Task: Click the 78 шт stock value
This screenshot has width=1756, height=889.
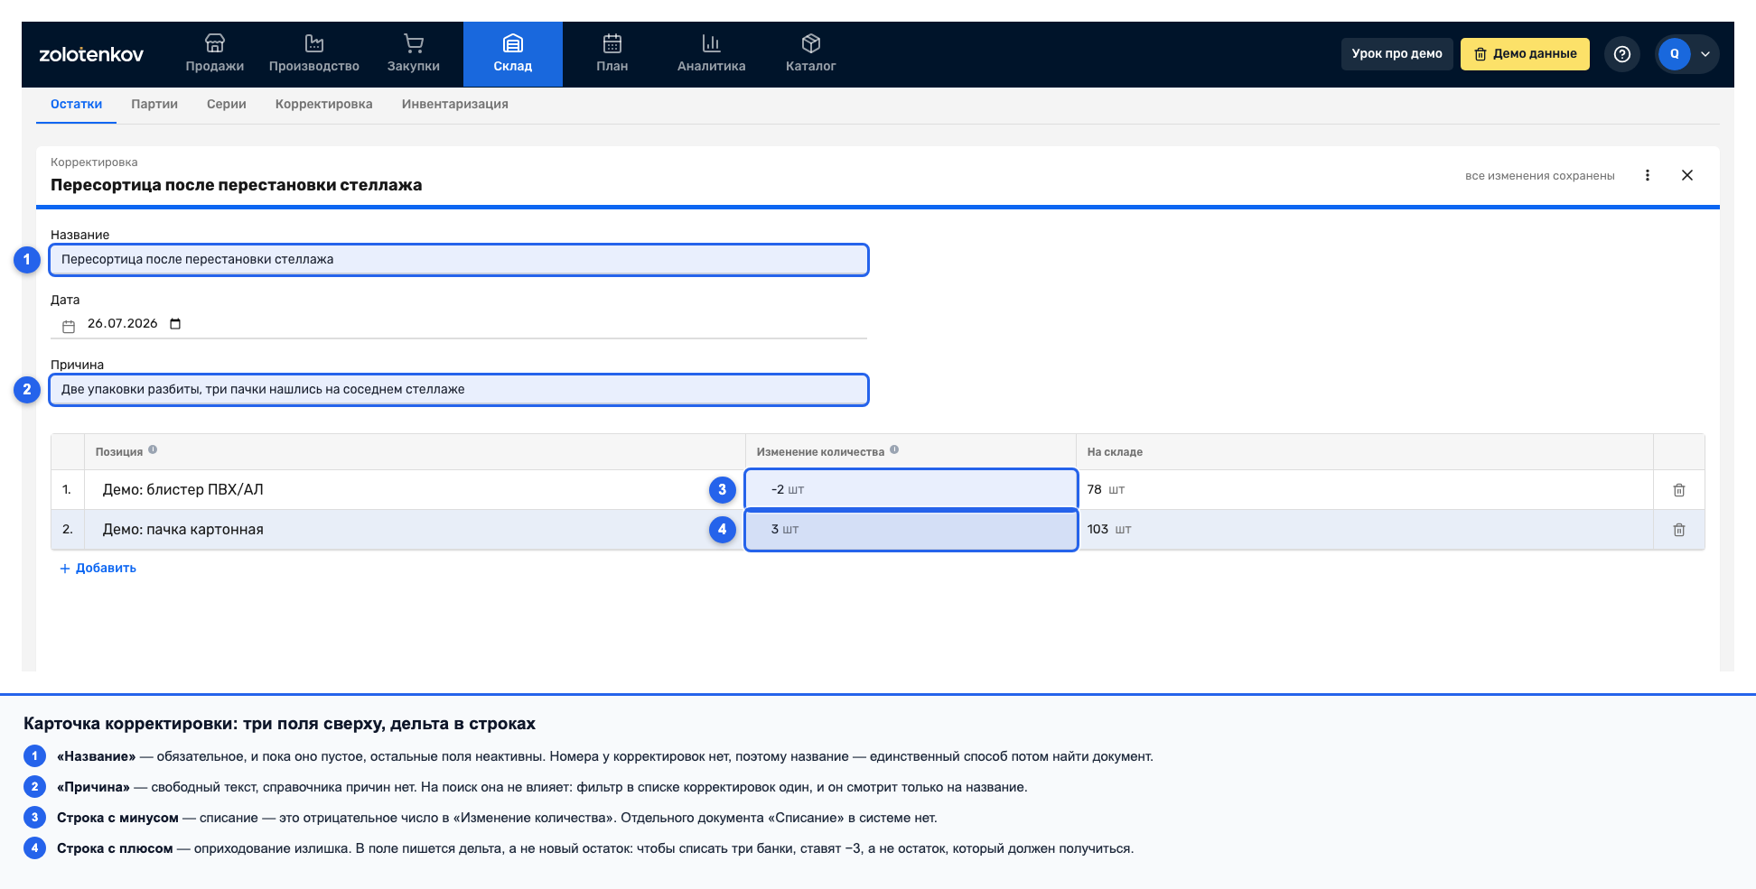Action: tap(1106, 490)
